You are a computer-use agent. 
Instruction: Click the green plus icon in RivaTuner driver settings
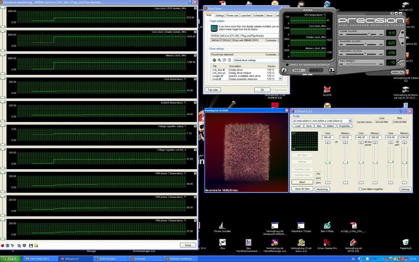[214, 60]
